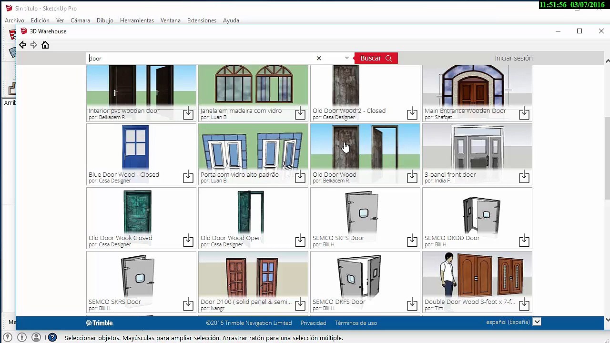Download Old Door Wood by Belkacem R.
Viewport: 610px width, 343px height.
pos(412,177)
